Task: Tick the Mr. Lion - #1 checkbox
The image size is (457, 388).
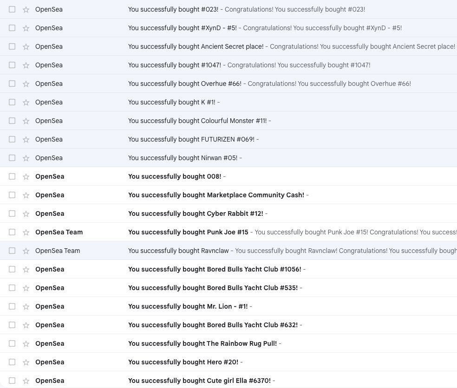Action: point(12,306)
